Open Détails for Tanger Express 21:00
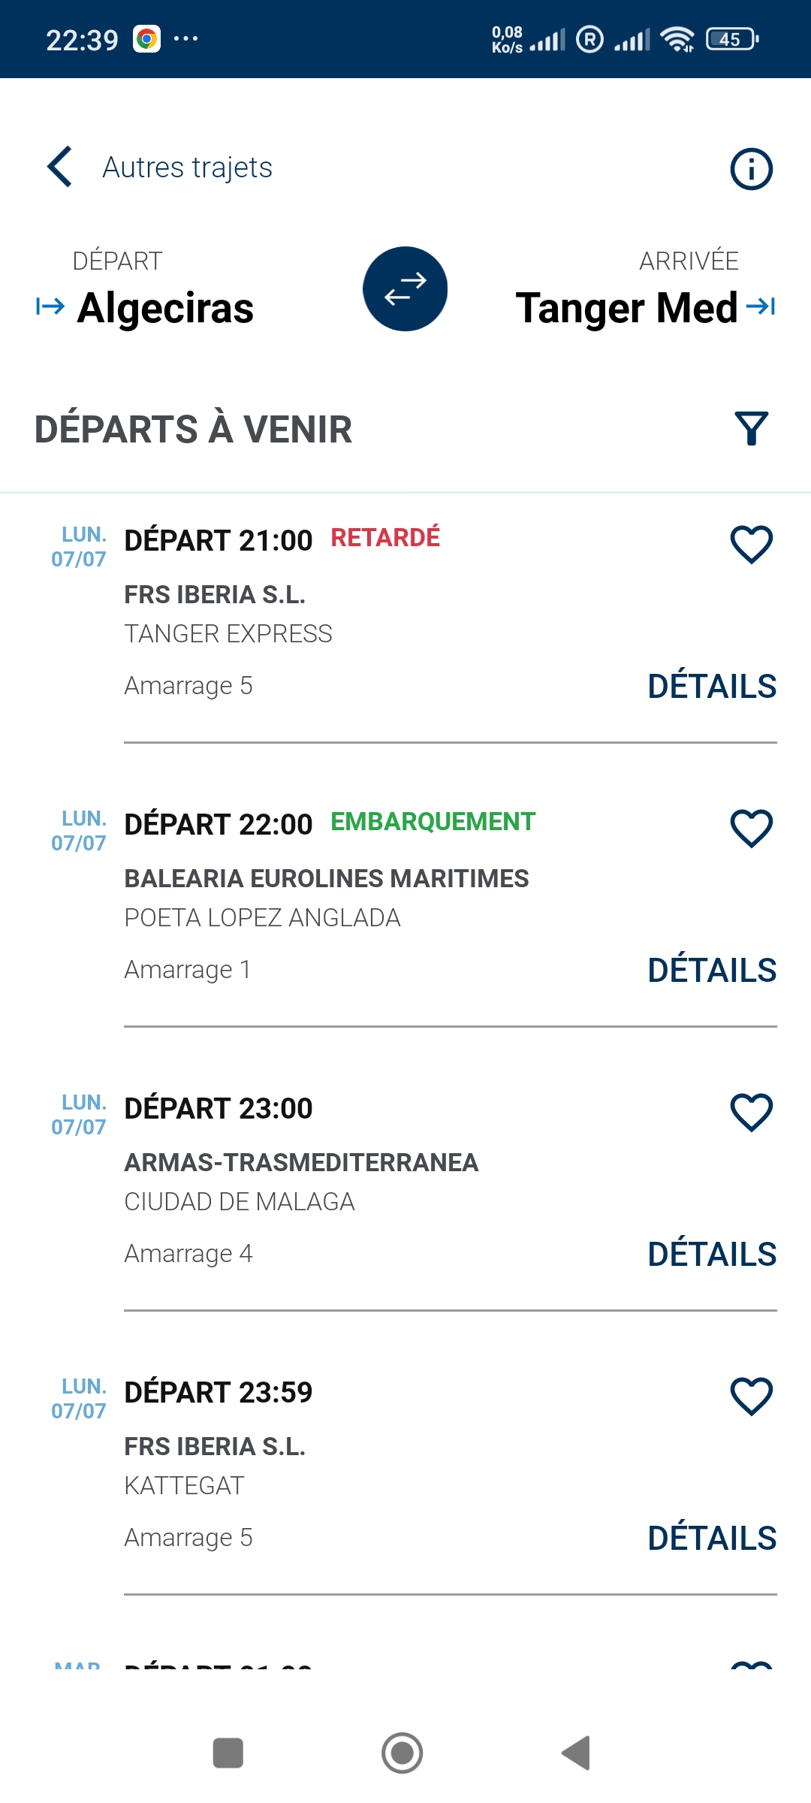This screenshot has width=811, height=1803. tap(711, 687)
